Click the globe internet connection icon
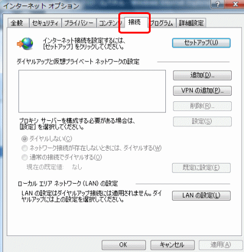 (x=25, y=43)
